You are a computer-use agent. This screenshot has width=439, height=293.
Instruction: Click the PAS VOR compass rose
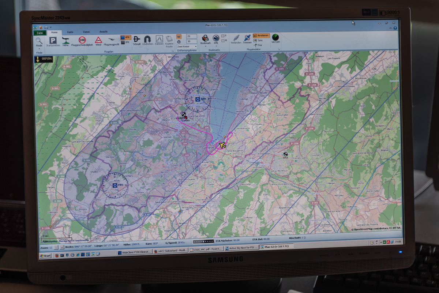click(x=115, y=185)
